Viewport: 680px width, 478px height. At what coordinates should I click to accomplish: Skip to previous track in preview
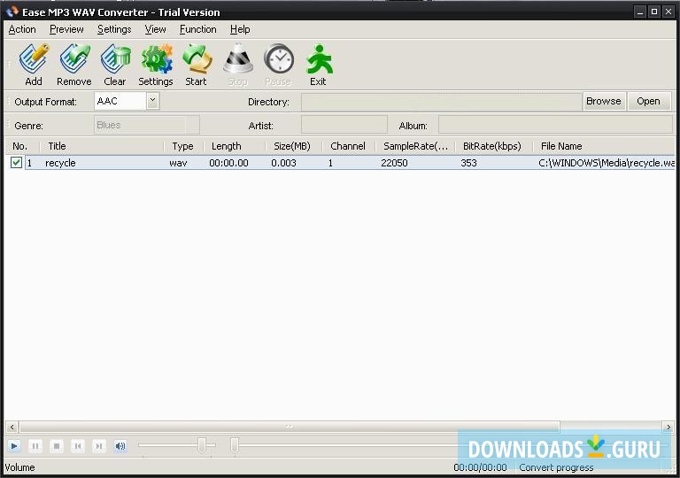tap(78, 445)
